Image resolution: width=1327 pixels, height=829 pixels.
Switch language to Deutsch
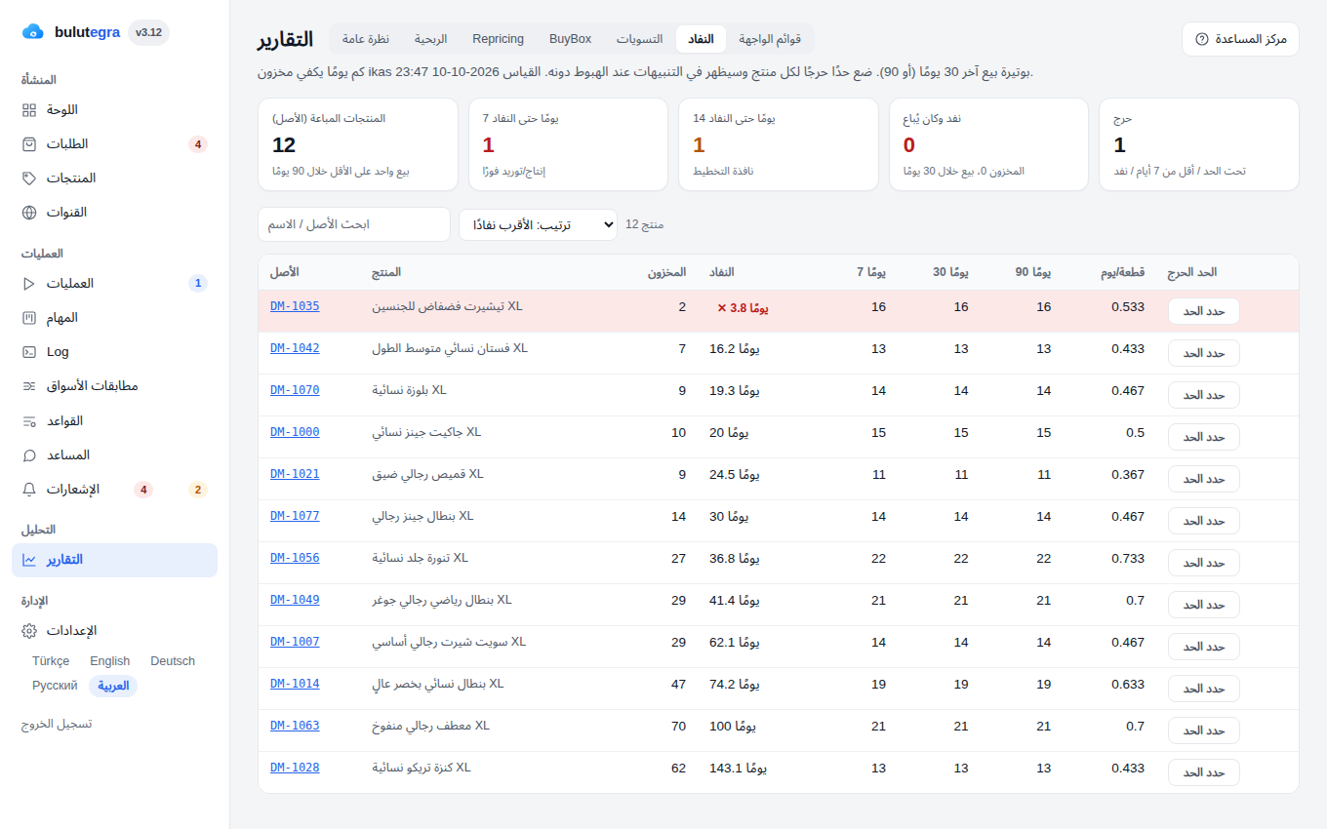[173, 661]
